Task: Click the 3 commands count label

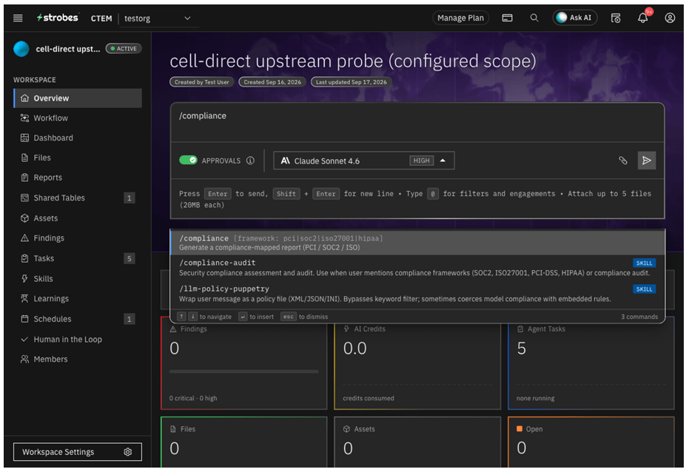Action: 639,317
